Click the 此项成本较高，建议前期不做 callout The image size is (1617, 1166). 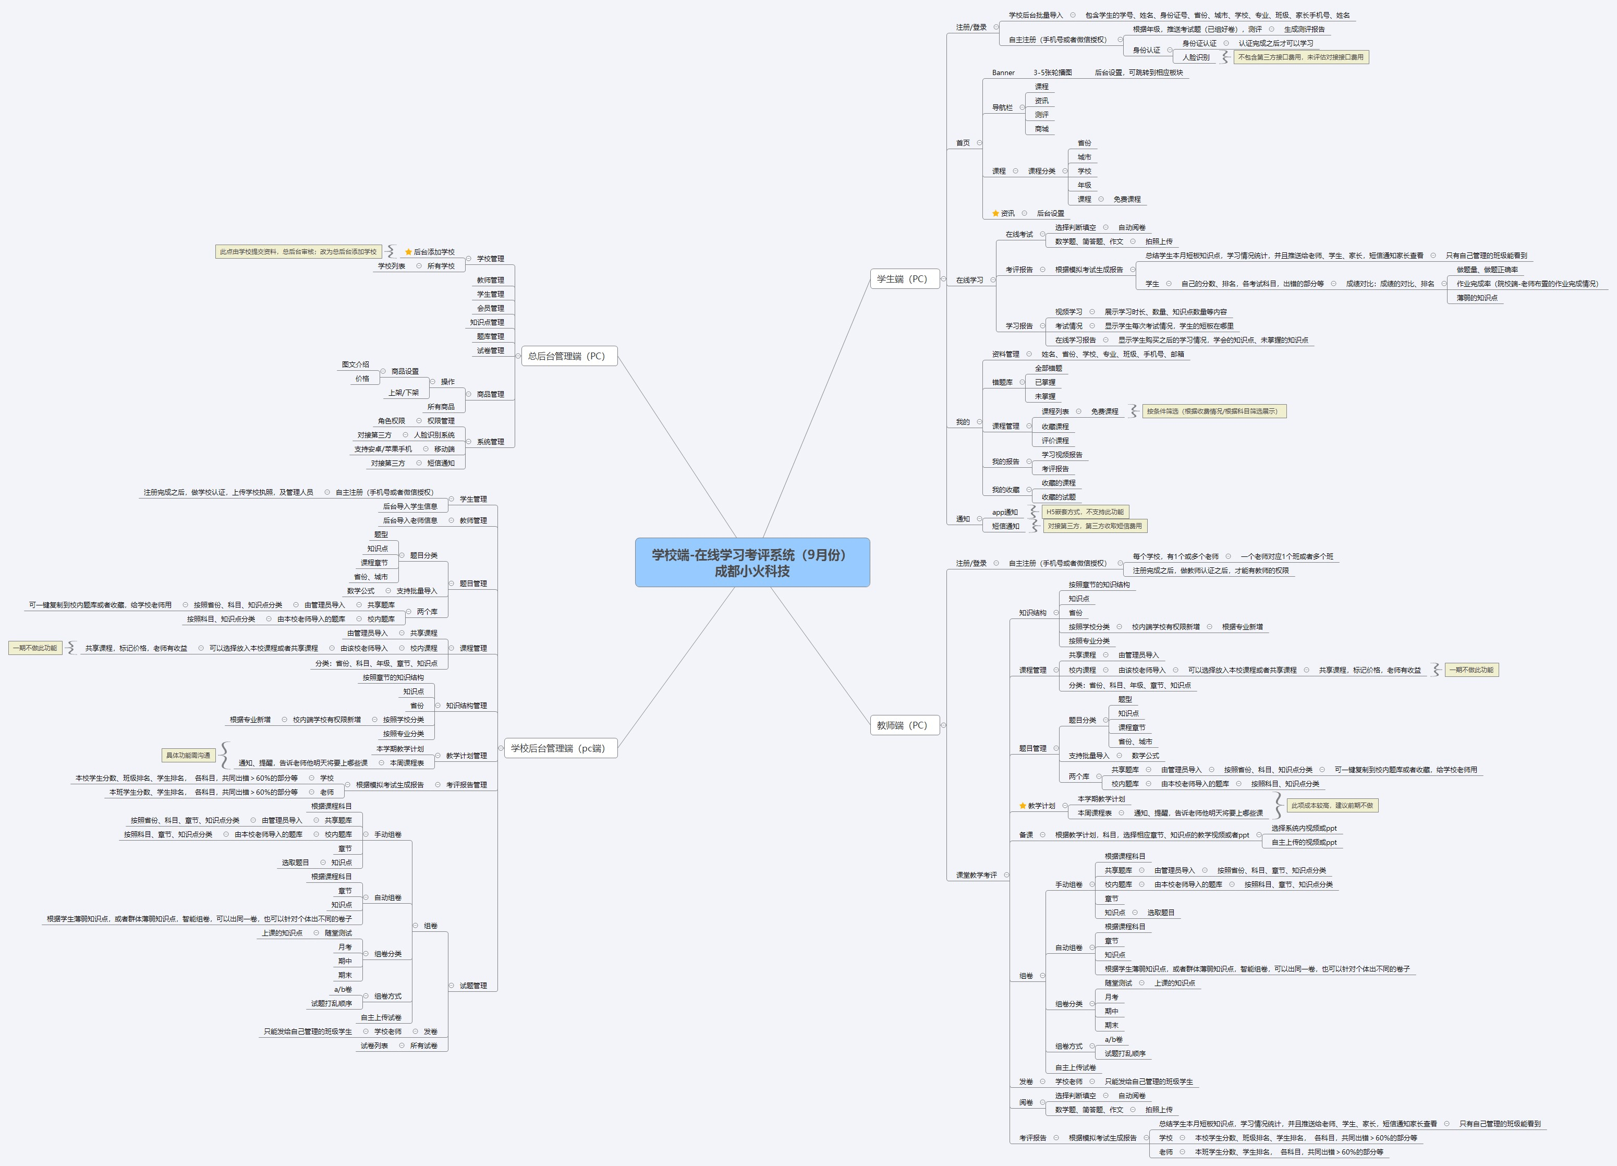point(1332,805)
